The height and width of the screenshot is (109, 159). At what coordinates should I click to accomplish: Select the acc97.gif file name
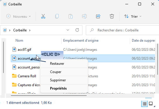[x=25, y=50]
